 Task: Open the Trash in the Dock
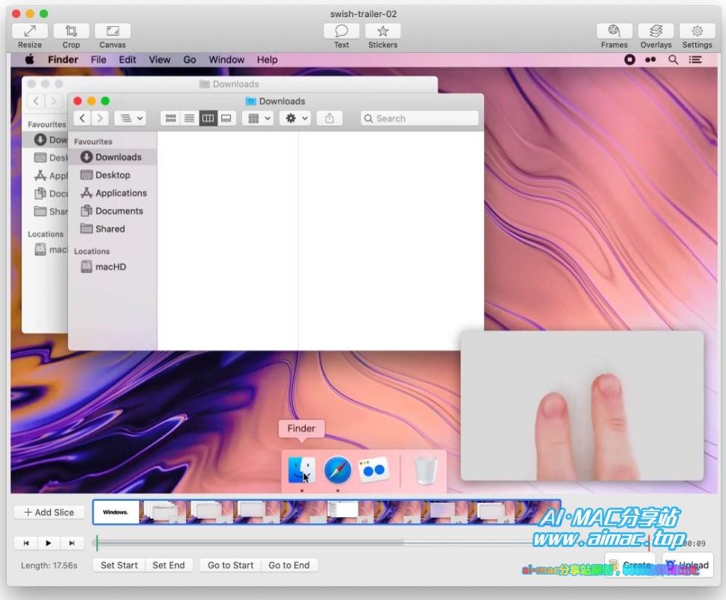(x=426, y=470)
